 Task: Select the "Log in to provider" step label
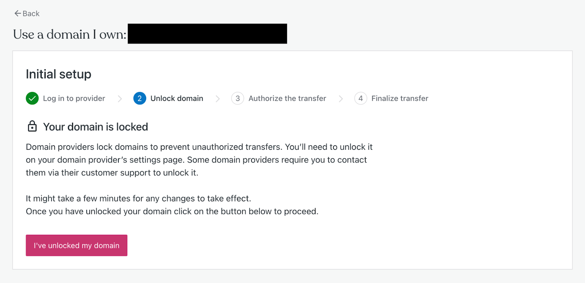pos(74,98)
